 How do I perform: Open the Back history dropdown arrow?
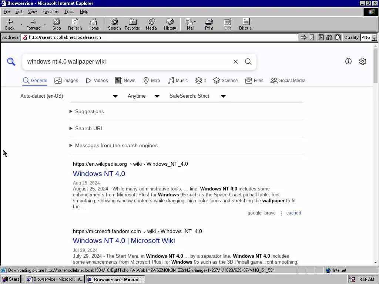click(x=21, y=24)
